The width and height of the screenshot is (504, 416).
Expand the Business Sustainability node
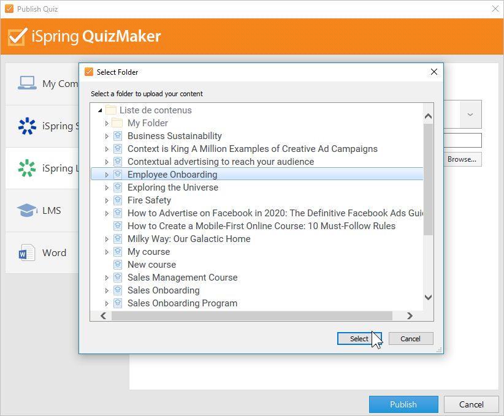click(107, 136)
